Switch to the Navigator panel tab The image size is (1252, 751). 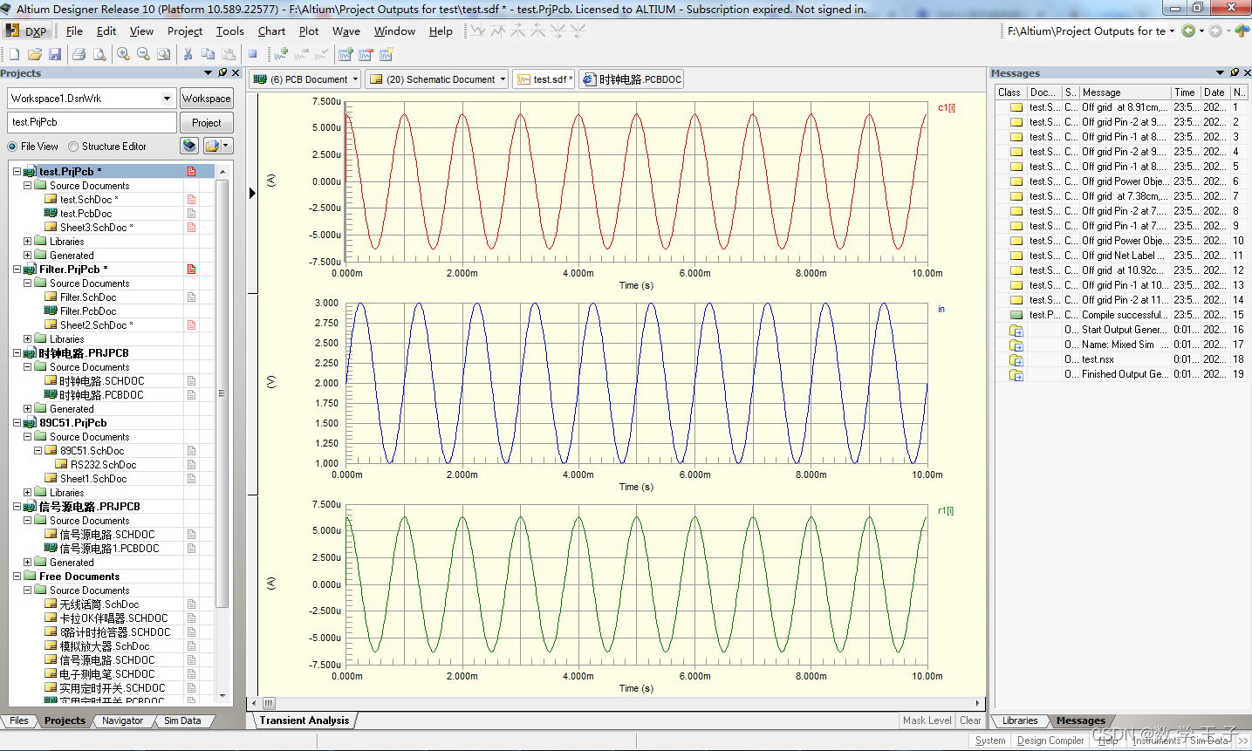(122, 720)
